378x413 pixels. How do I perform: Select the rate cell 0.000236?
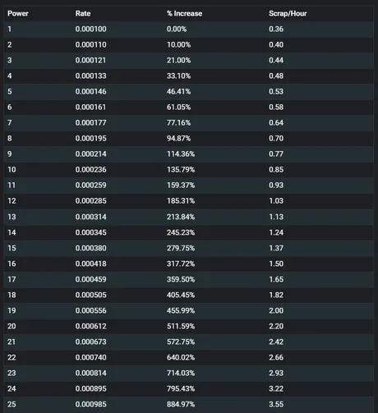coord(90,170)
